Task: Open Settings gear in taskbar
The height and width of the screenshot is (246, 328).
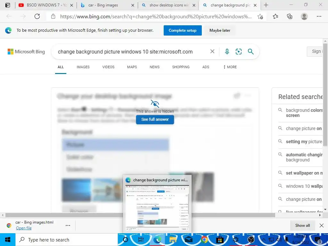Action: tap(235, 240)
